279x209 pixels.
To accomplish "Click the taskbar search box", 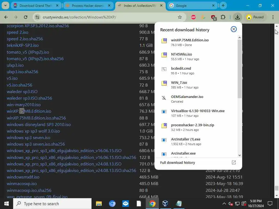I will [x=52, y=204].
